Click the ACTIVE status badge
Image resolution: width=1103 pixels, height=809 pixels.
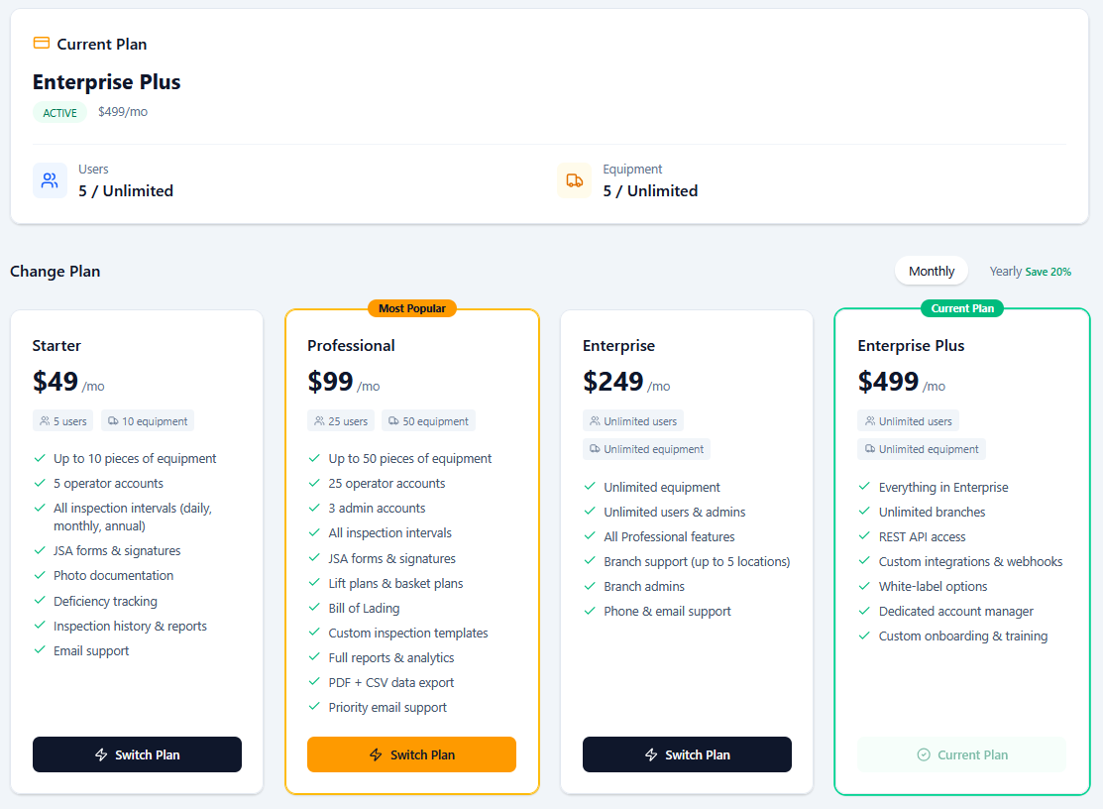[x=59, y=112]
